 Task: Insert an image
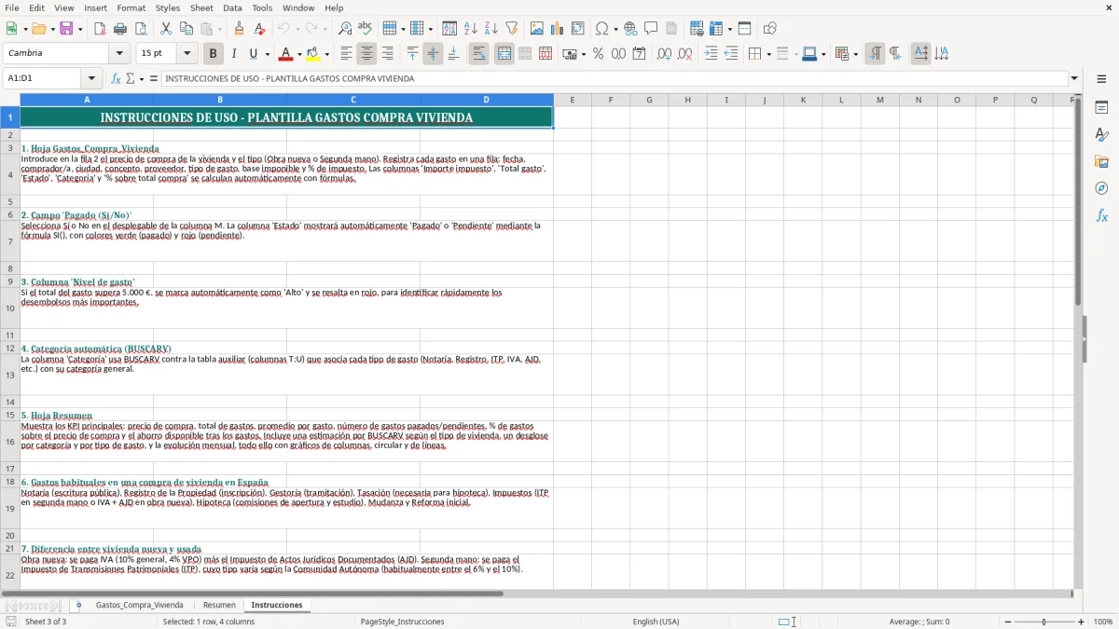tap(537, 29)
